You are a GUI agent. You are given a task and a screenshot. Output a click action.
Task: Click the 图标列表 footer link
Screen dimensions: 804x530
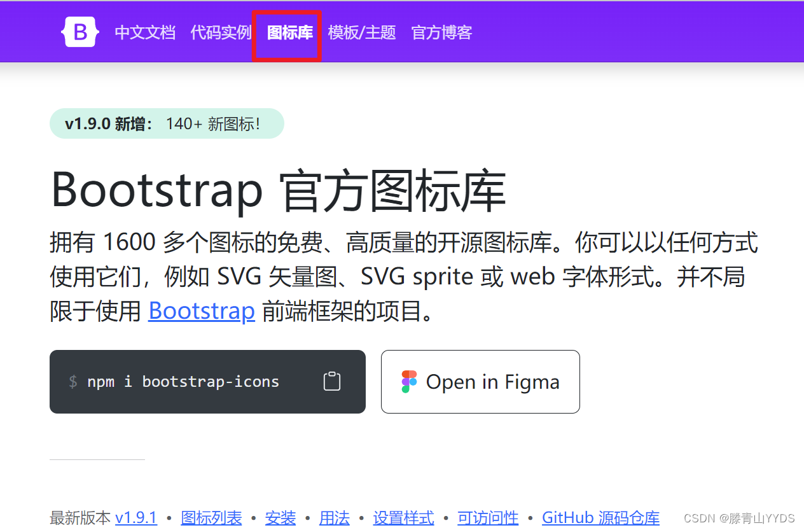(211, 518)
